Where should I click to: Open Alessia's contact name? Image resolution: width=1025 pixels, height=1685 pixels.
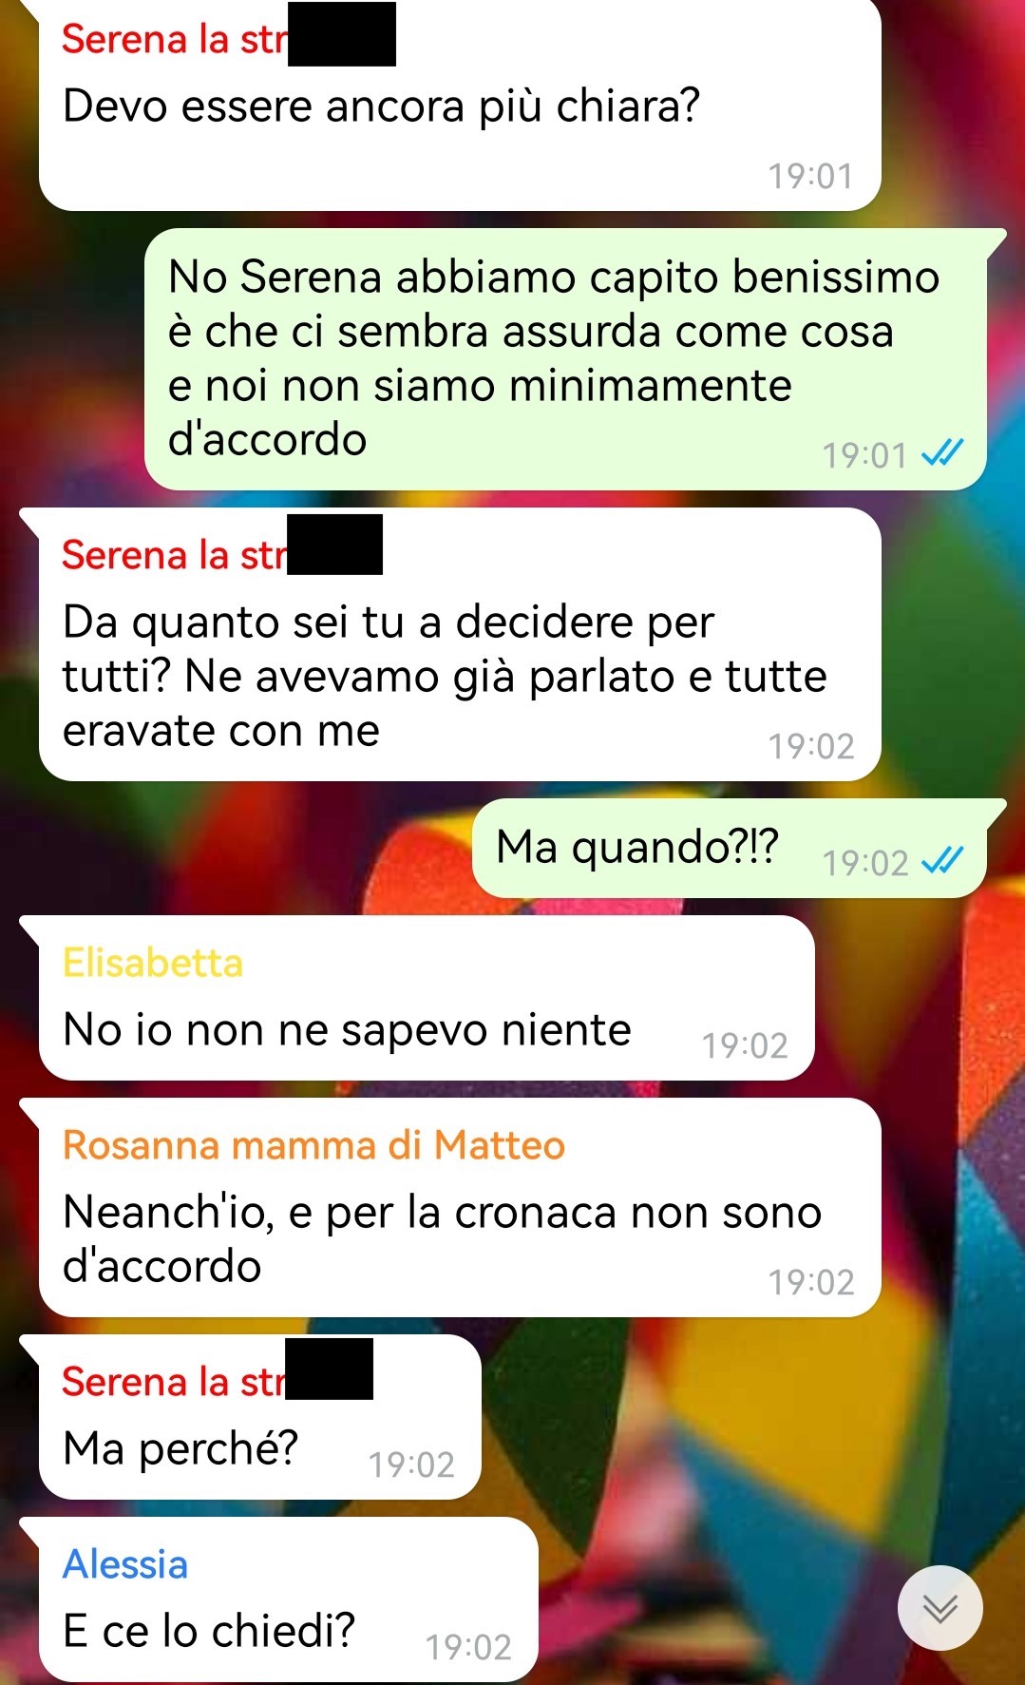(x=125, y=1564)
